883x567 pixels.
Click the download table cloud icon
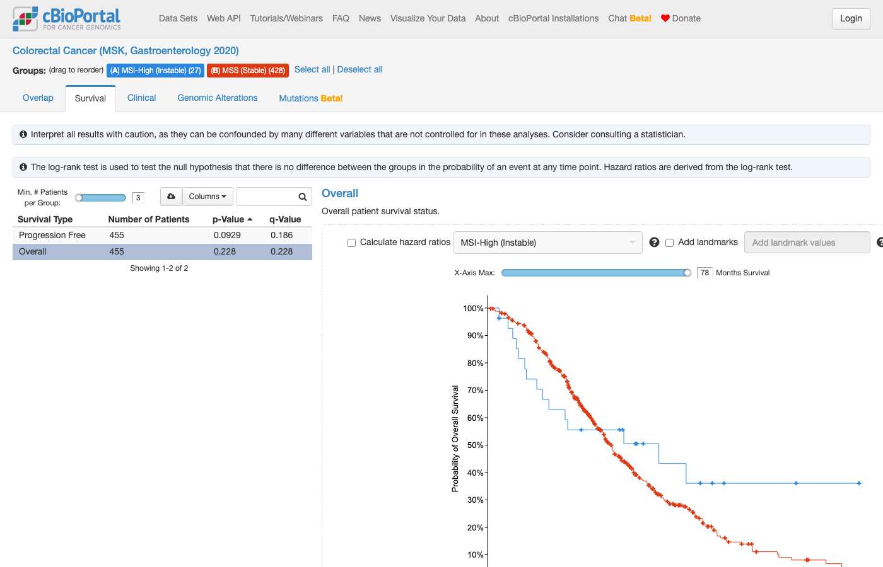171,197
